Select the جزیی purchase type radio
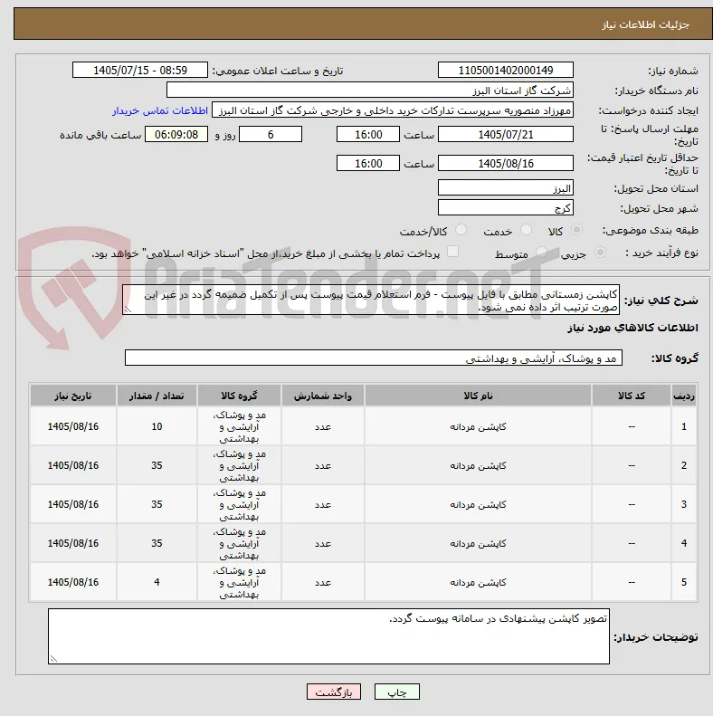The width and height of the screenshot is (713, 716). pyautogui.click(x=600, y=252)
